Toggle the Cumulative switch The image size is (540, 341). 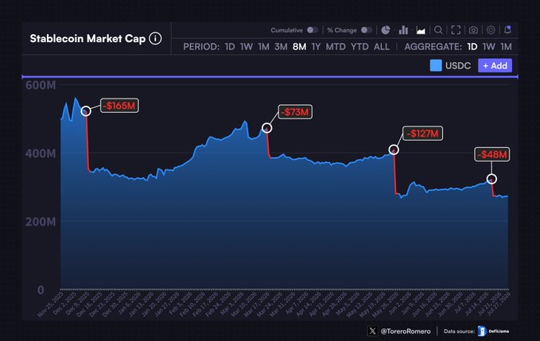313,30
